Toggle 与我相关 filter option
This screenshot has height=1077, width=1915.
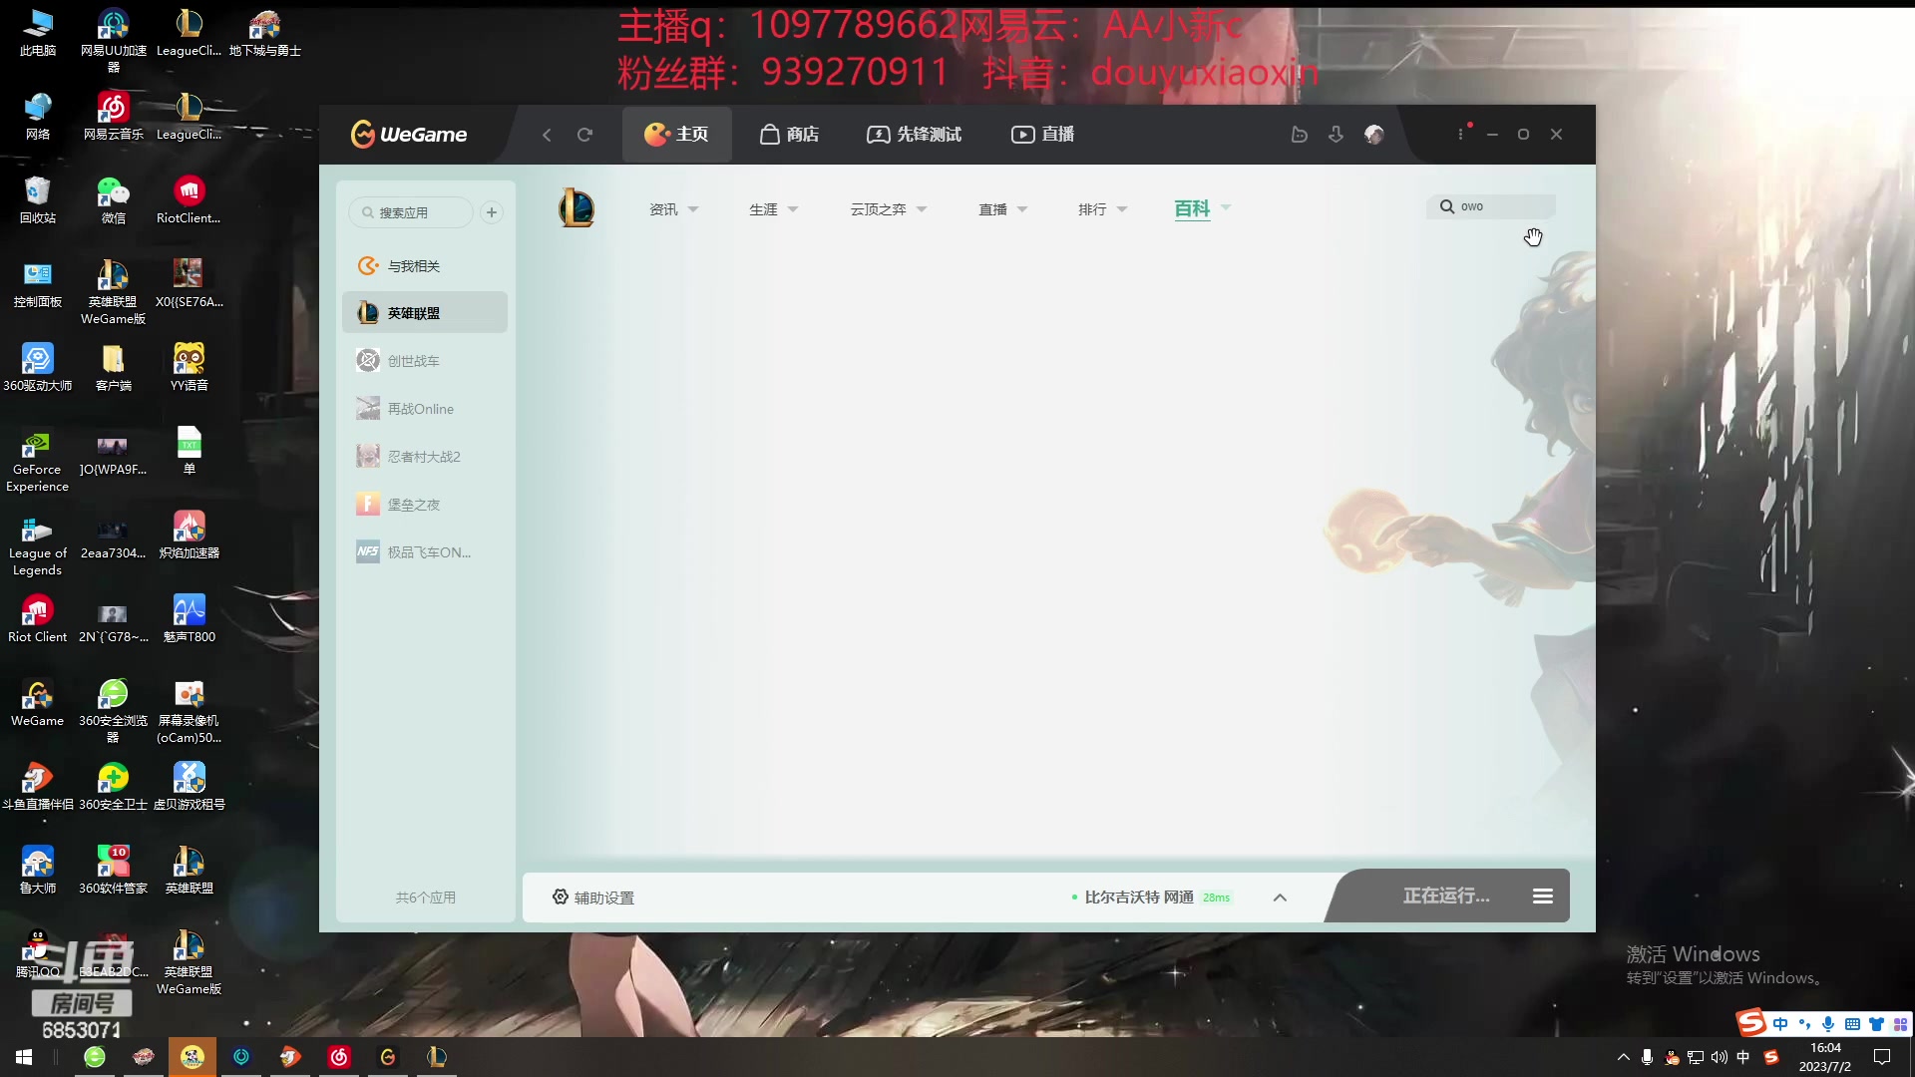pyautogui.click(x=413, y=264)
